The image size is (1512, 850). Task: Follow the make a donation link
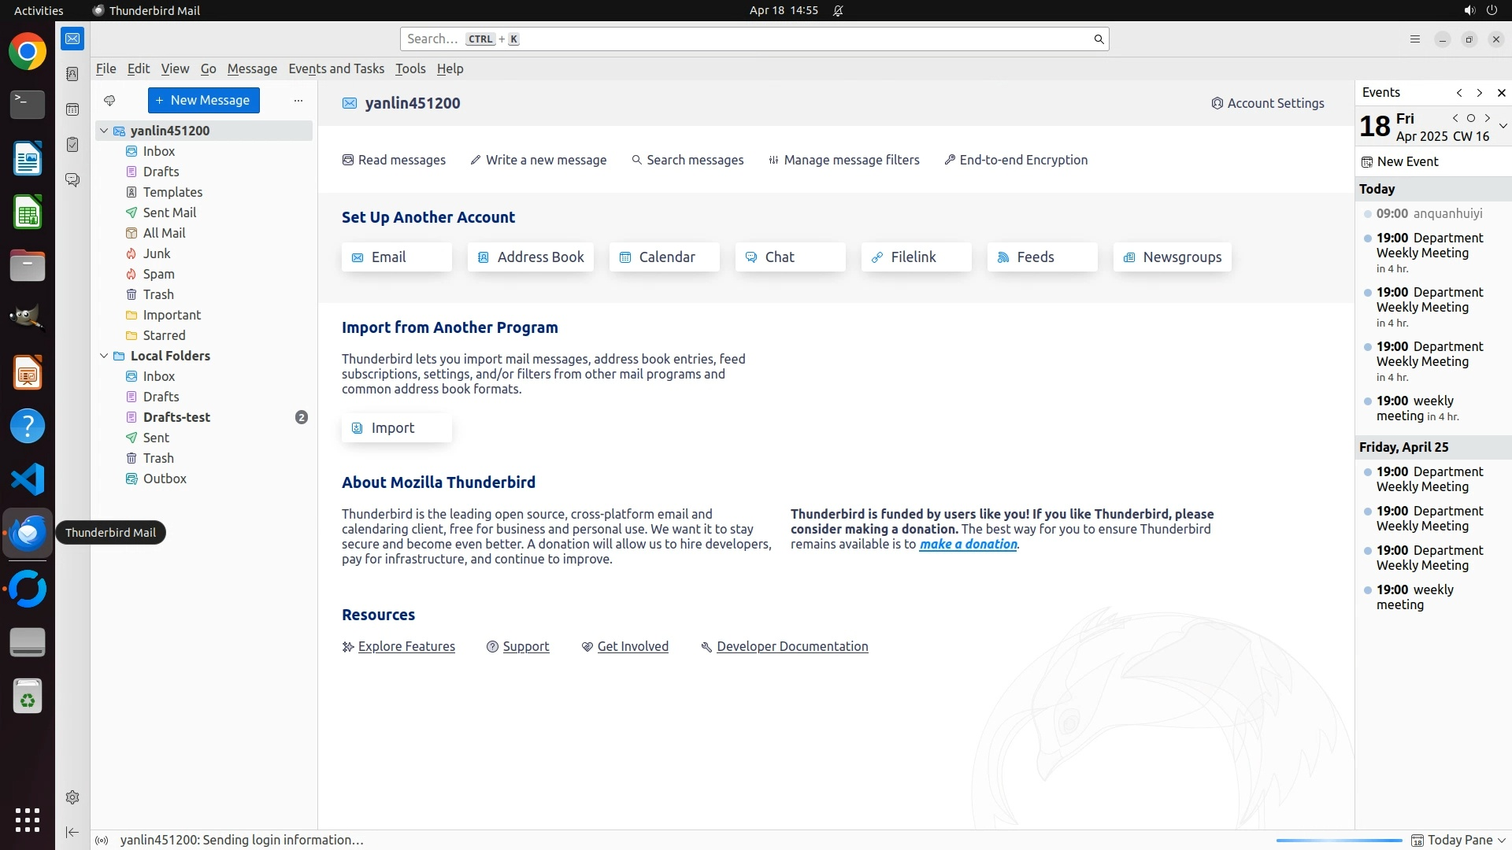tap(968, 544)
